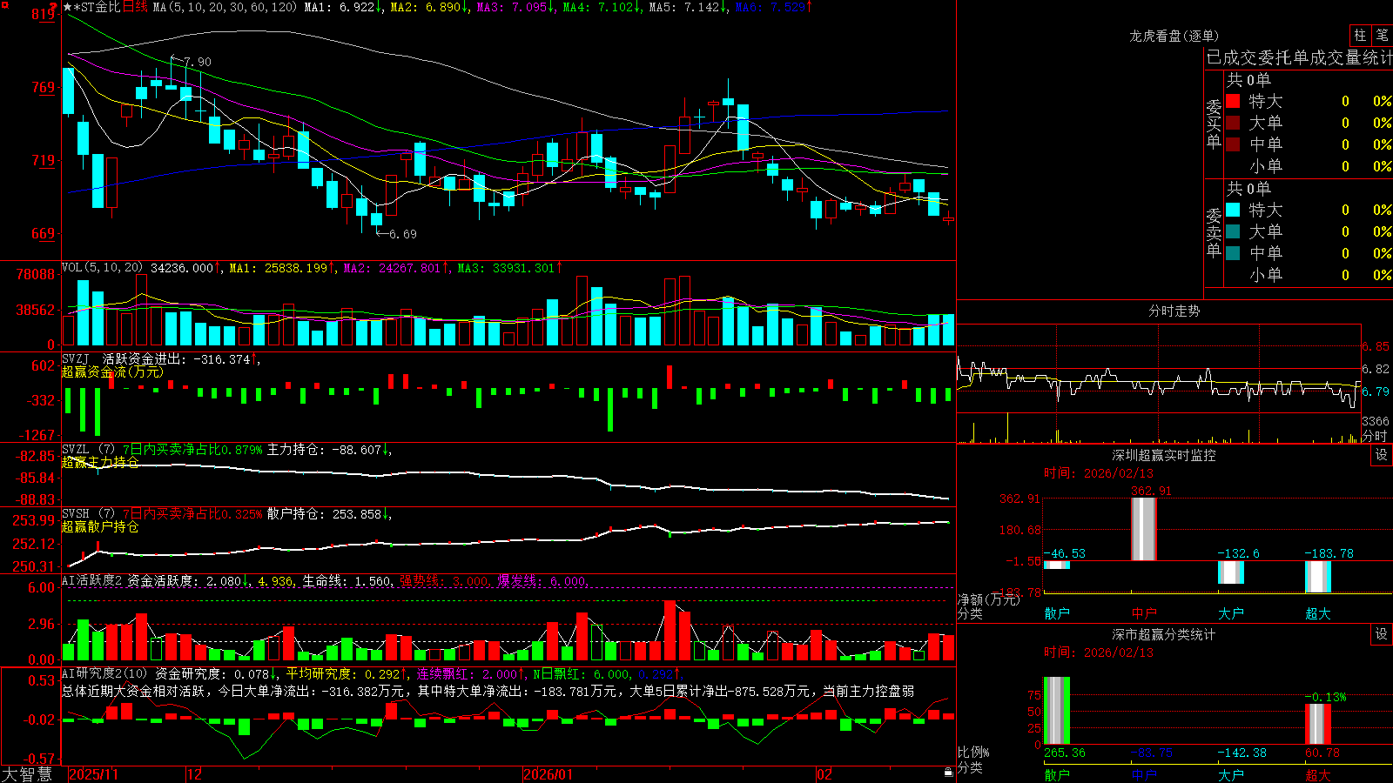Select the 龙虎看盘(逐单) panel title

tap(1174, 36)
